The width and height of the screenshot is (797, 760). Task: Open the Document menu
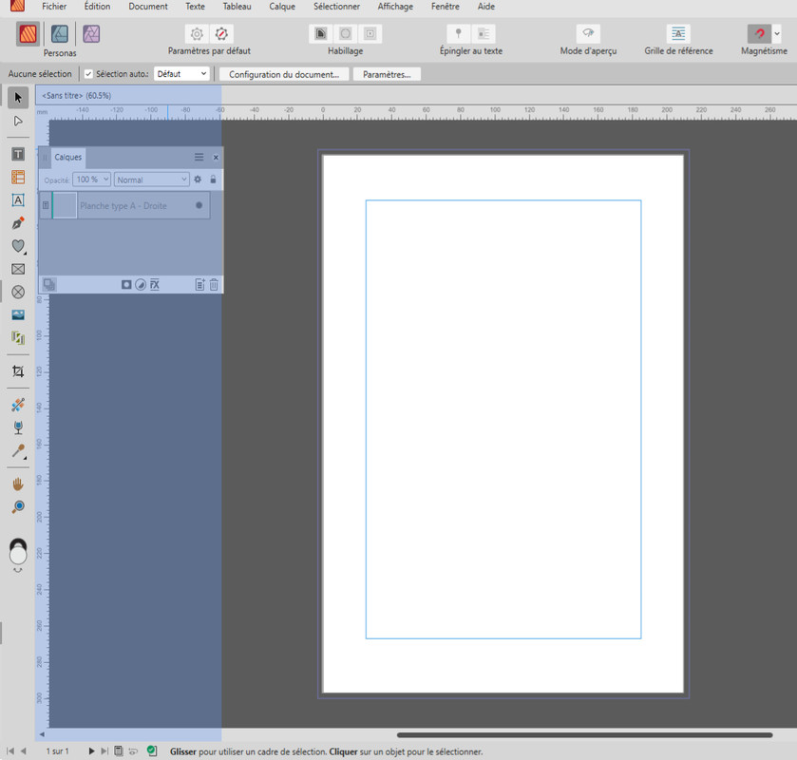[x=148, y=7]
